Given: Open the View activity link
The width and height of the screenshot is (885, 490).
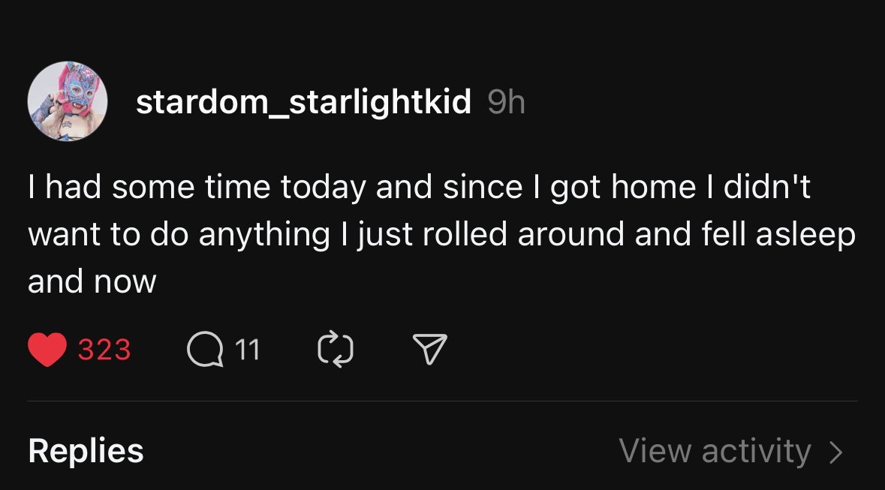Looking at the screenshot, I should (x=715, y=451).
